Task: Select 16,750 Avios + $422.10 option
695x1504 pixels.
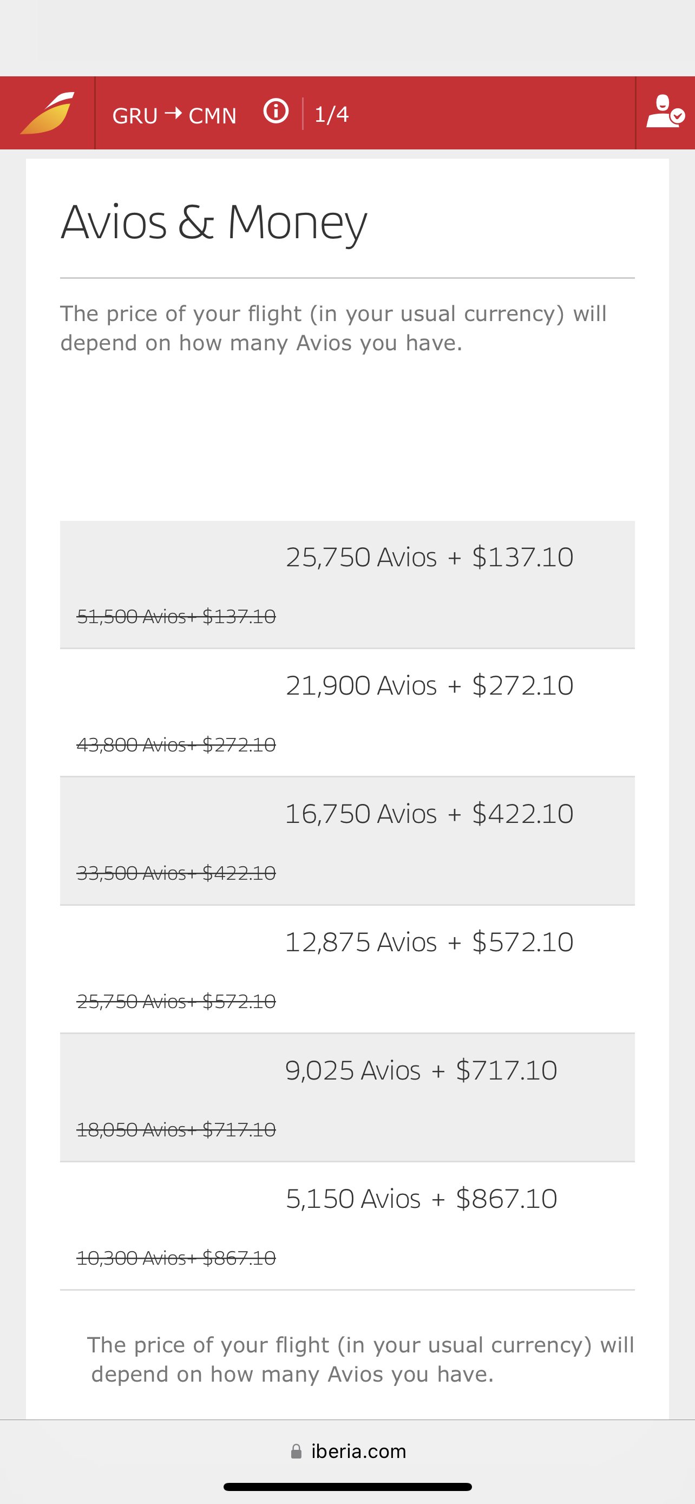Action: [347, 841]
